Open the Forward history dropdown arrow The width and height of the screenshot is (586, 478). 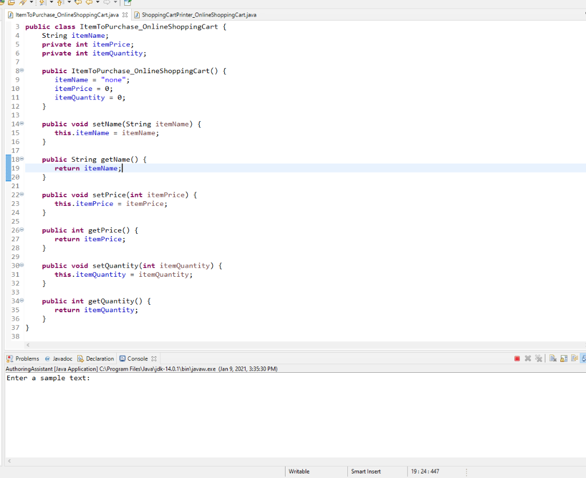pos(116,2)
